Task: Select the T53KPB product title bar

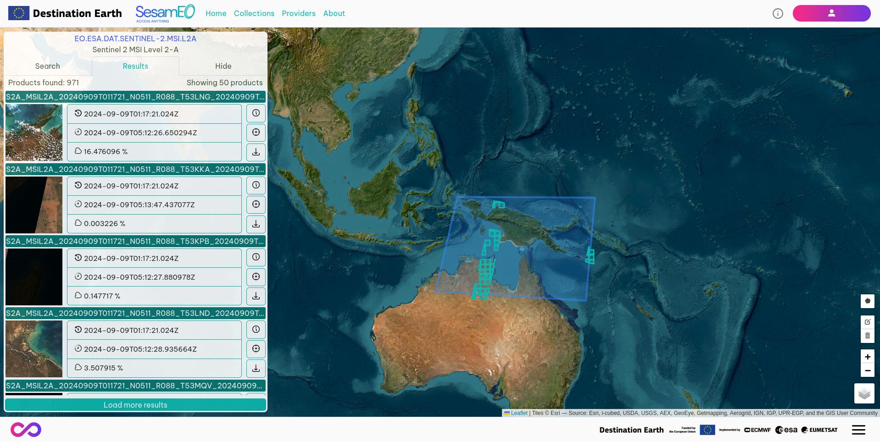Action: coord(135,241)
